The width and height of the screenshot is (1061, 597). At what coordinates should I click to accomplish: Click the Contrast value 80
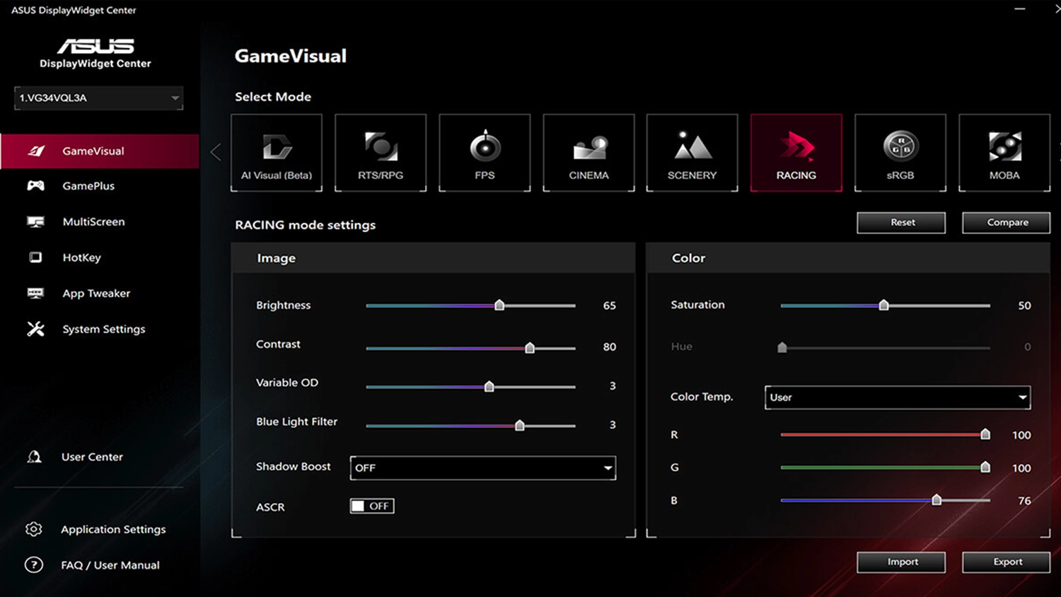click(x=610, y=347)
